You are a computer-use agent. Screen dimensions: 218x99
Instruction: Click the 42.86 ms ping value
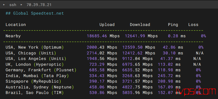173,47
